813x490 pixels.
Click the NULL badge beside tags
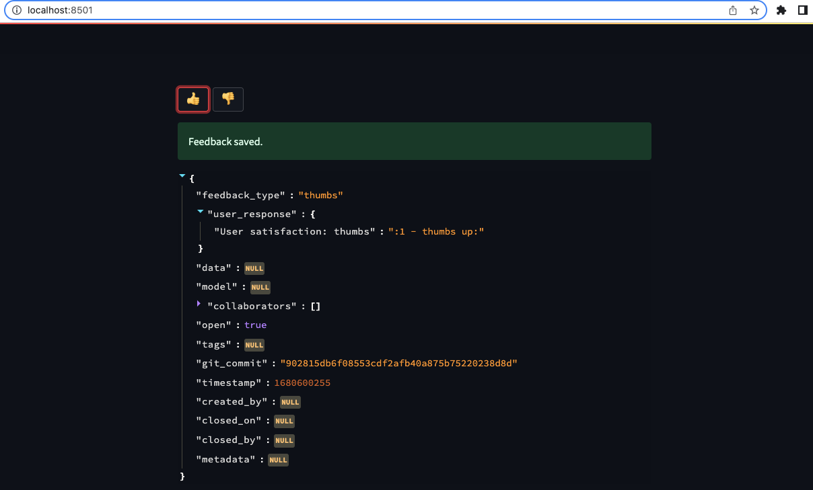(254, 344)
